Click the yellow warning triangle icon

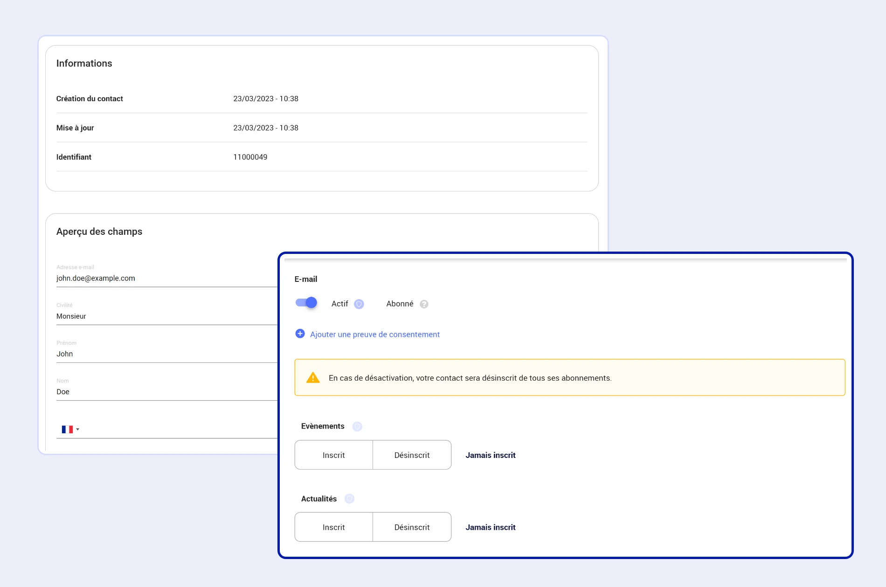point(313,377)
